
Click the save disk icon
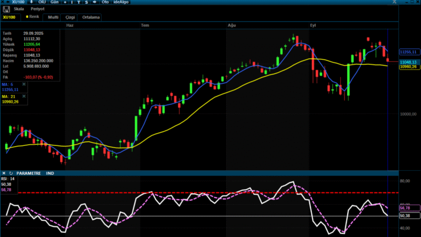[x=6, y=9]
